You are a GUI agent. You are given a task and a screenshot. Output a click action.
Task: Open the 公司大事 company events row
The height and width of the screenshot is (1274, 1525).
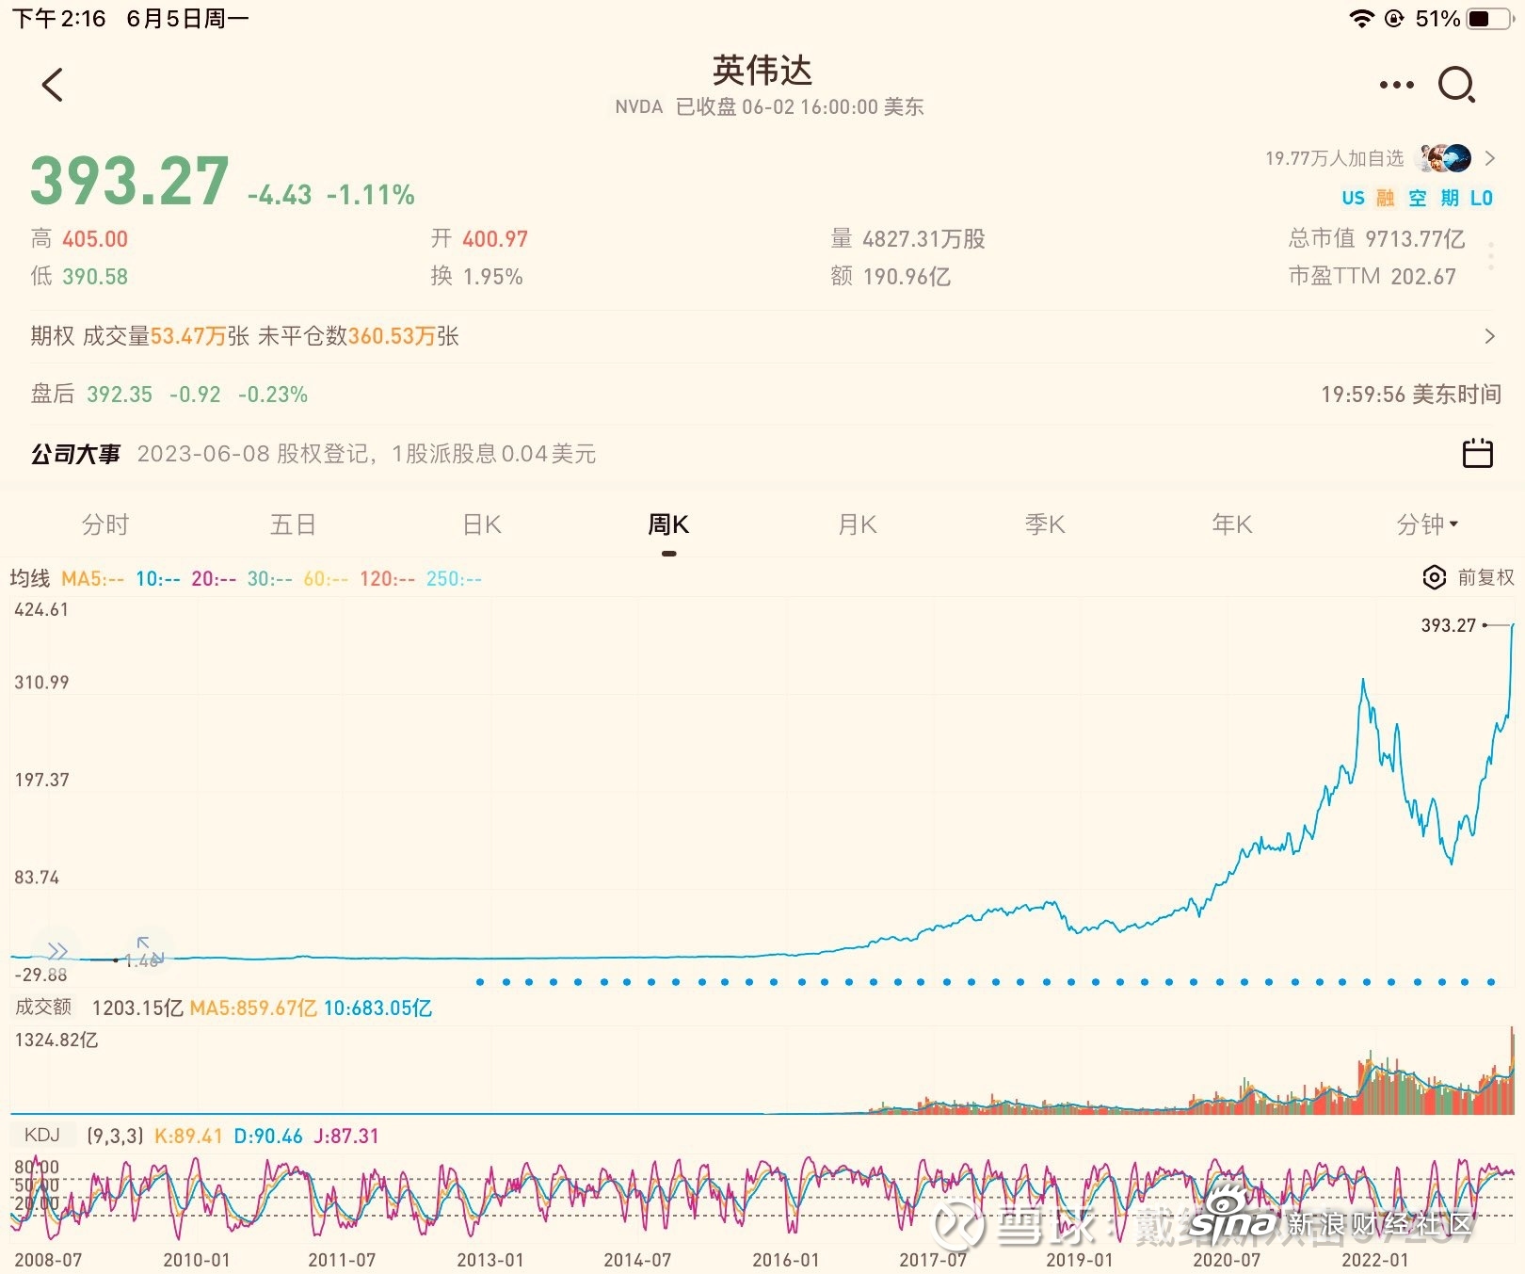762,454
